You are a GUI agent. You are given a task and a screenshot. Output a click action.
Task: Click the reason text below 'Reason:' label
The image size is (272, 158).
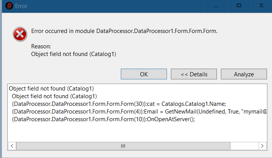73,54
